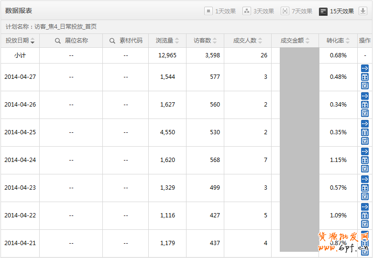Viewport: 373px width, 258px height.
Task: Select the 7天效果 view option
Action: pos(296,11)
